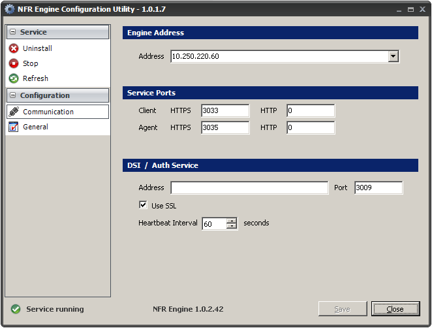This screenshot has height=328, width=432.
Task: Click the green Service running status icon
Action: pyautogui.click(x=15, y=309)
